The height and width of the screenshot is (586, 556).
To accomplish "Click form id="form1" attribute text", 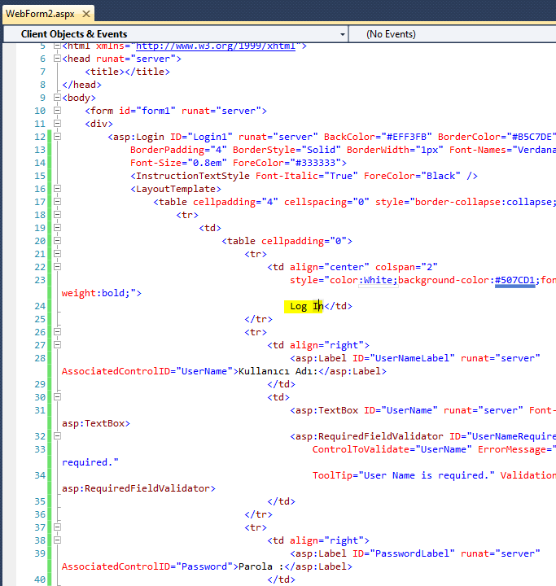I will coord(147,111).
